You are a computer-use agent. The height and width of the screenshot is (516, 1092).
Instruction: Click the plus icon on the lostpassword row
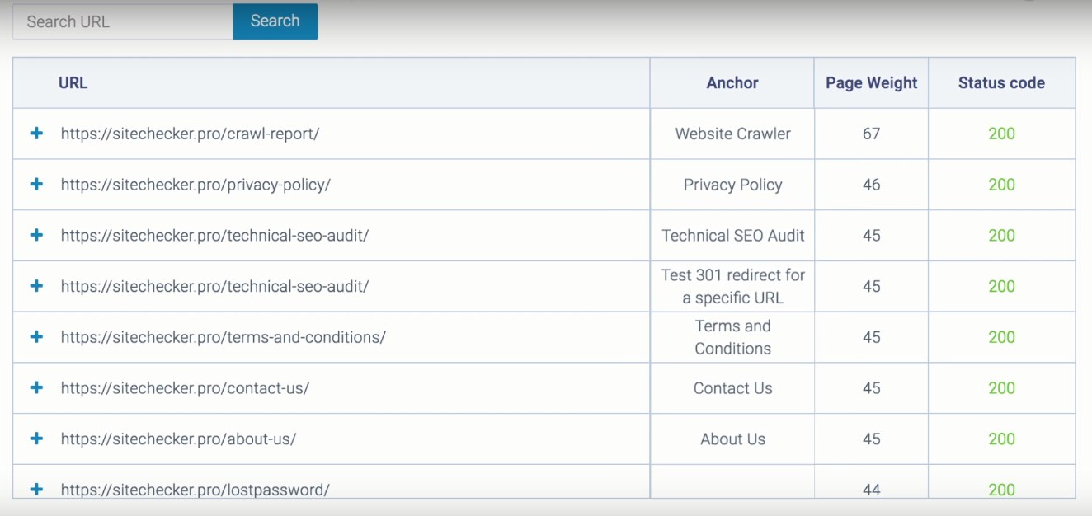pos(36,489)
